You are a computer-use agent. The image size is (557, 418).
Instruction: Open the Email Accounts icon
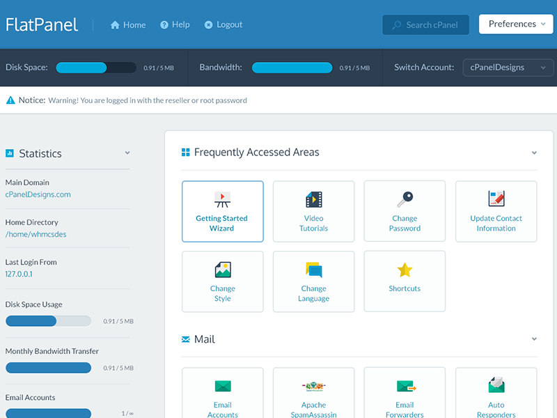[x=222, y=387]
